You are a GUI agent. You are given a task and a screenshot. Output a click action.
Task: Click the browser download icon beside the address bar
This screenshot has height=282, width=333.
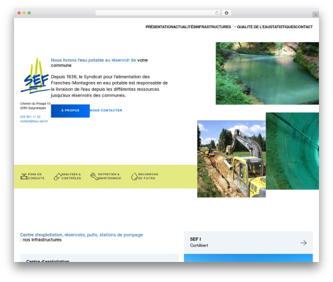pyautogui.click(x=226, y=13)
